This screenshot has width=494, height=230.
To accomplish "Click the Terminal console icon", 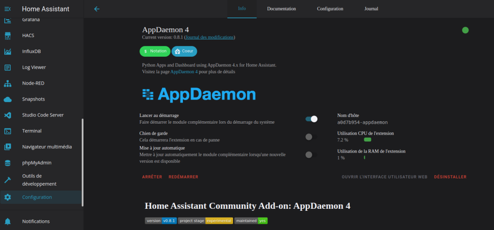I will pyautogui.click(x=8, y=131).
